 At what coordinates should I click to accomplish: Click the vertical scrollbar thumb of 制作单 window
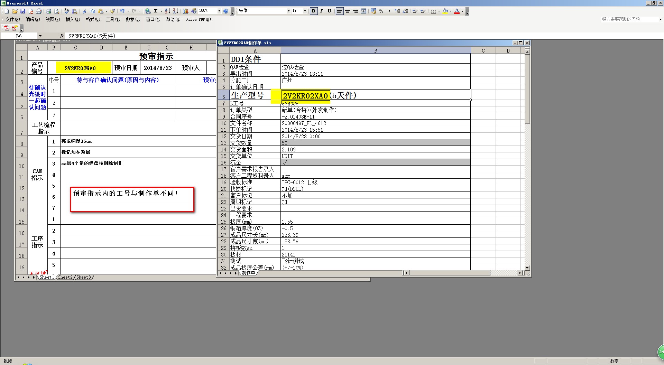click(527, 89)
